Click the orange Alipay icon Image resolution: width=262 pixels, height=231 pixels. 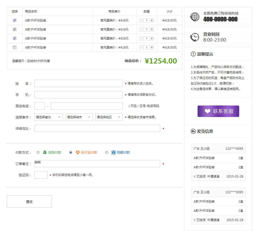77,152
